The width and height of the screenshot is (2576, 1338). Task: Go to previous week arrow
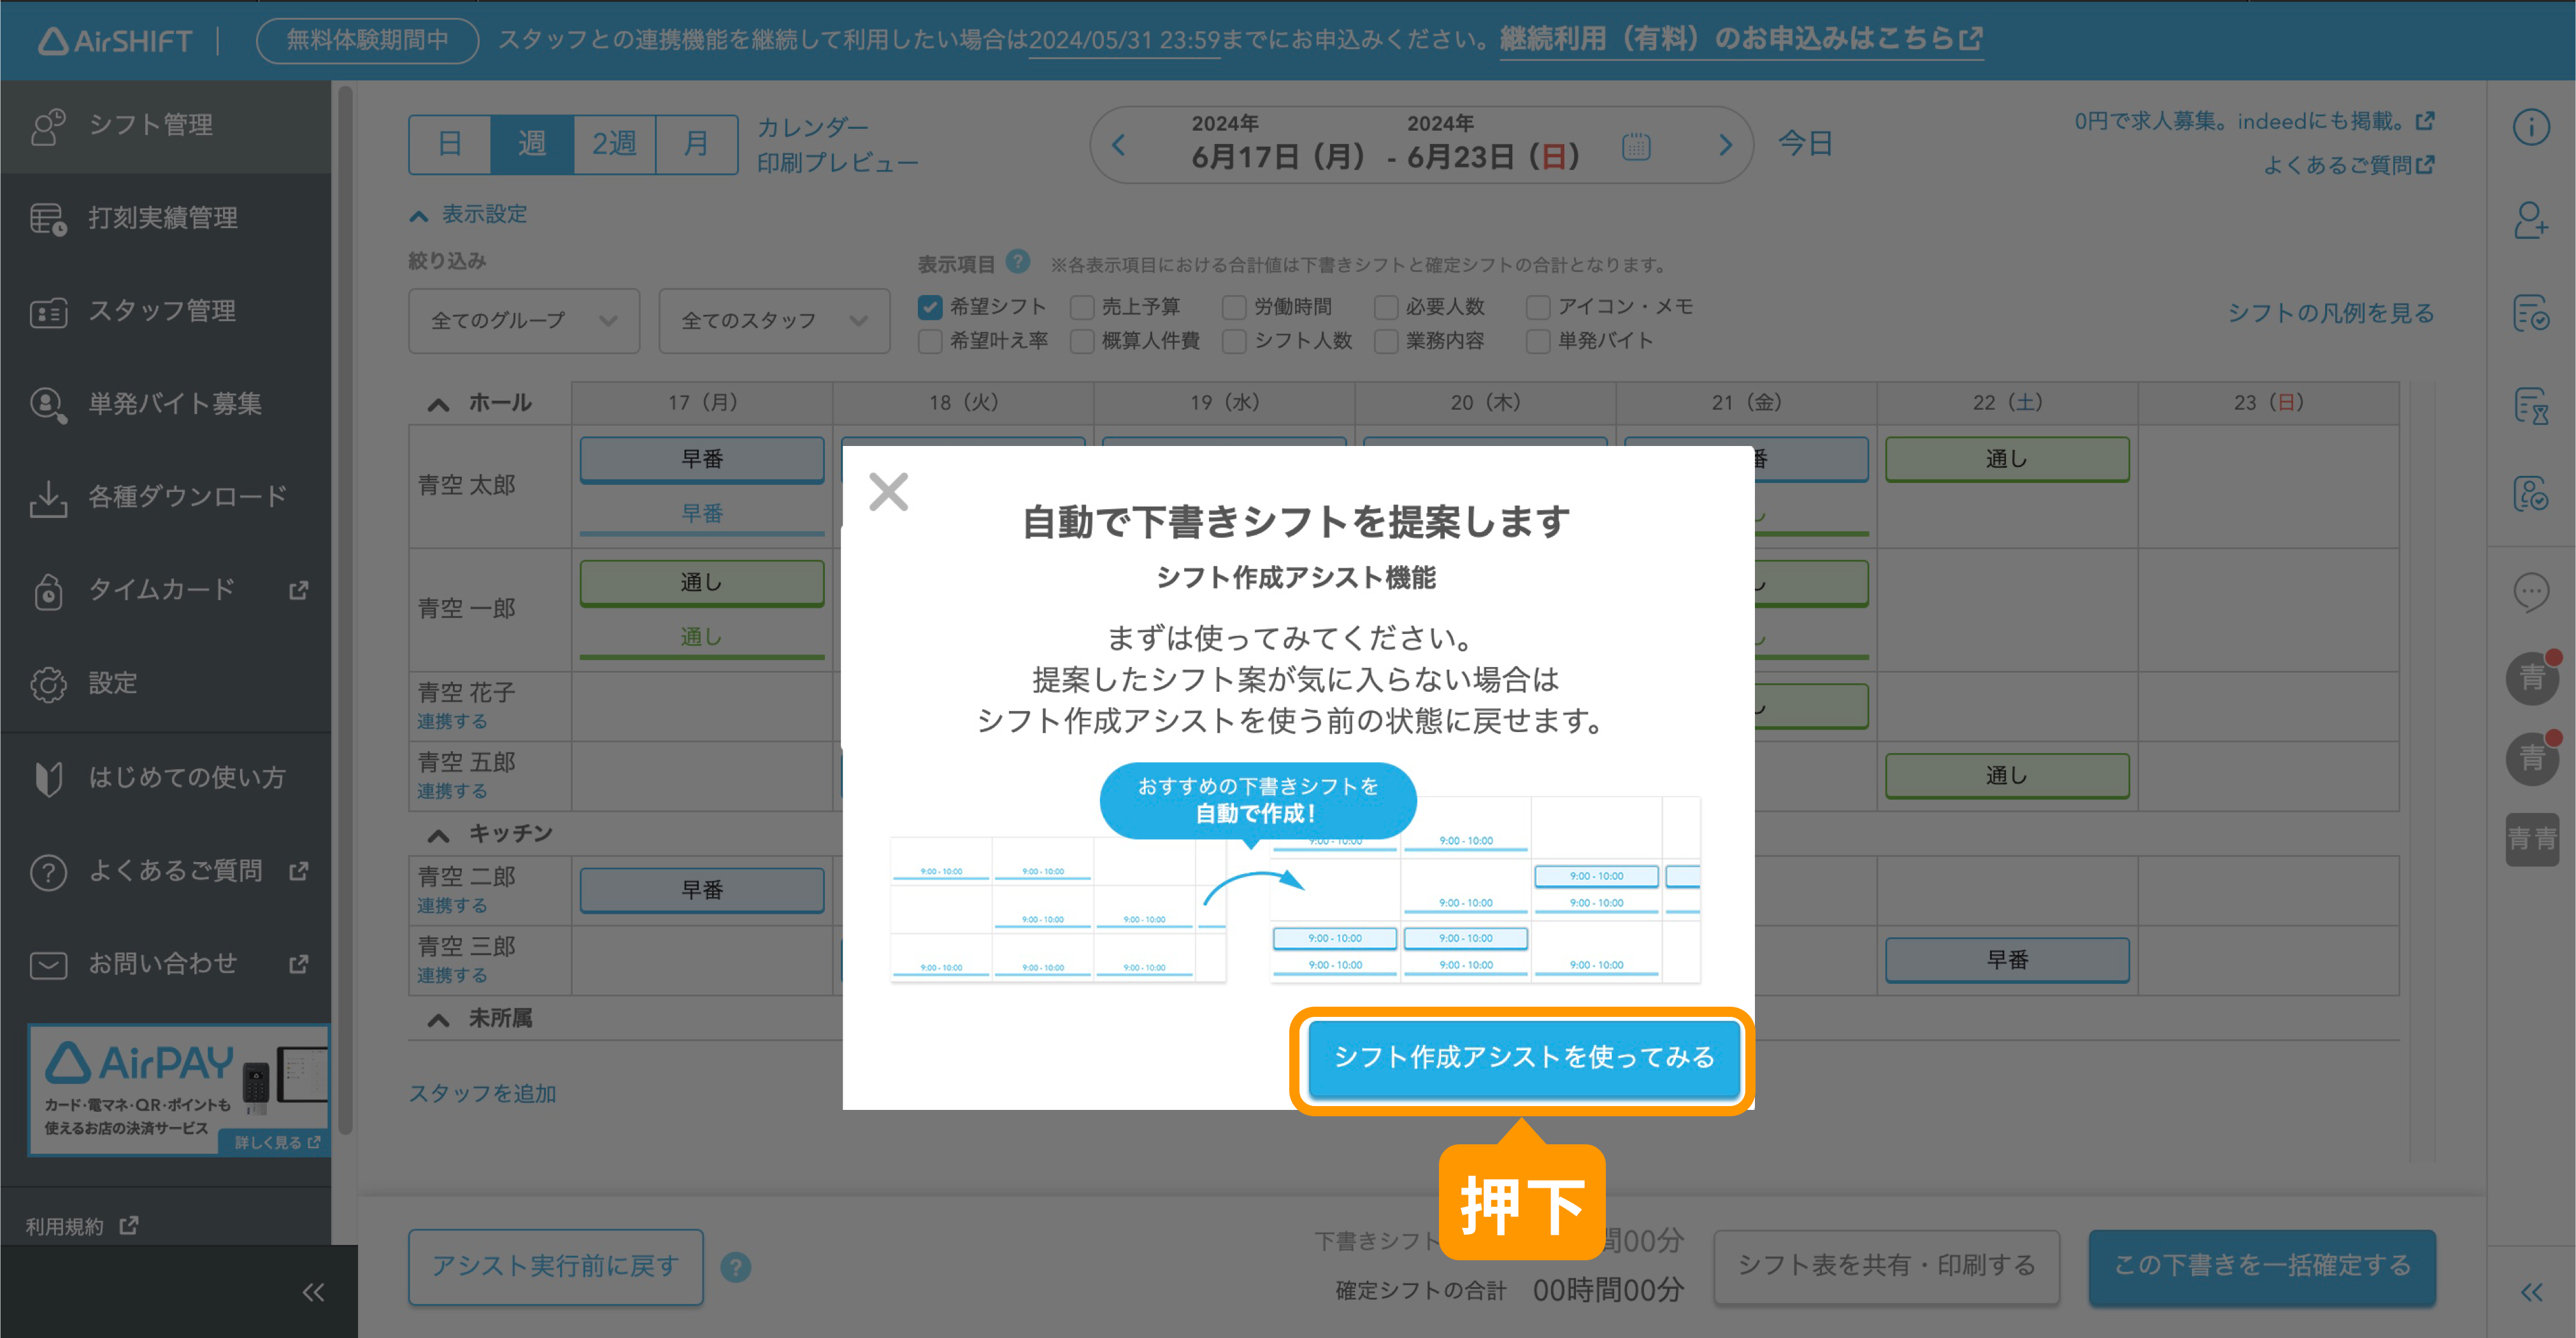(x=1119, y=146)
